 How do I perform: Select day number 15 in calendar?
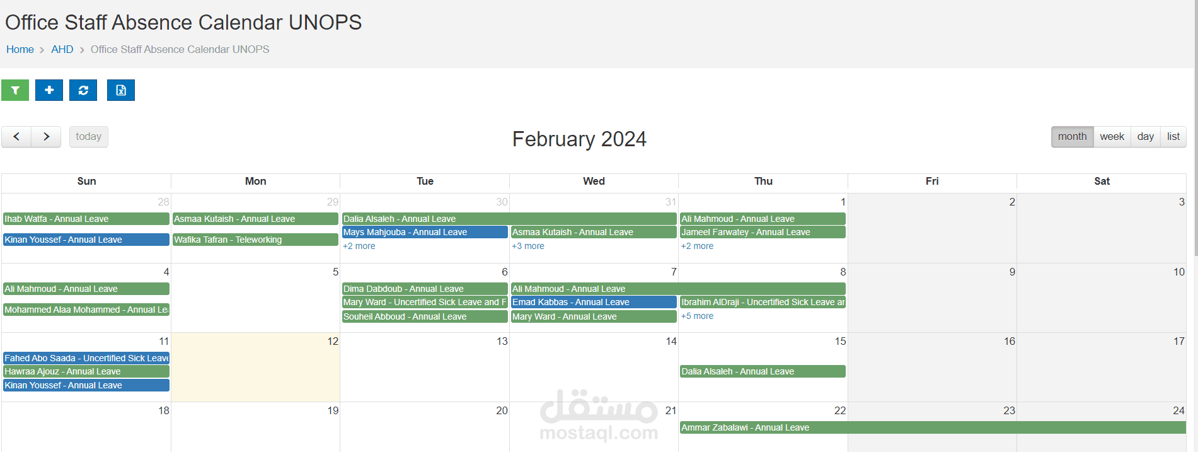click(x=840, y=341)
